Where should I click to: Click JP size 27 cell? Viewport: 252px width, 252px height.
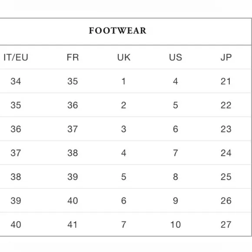[226, 225]
